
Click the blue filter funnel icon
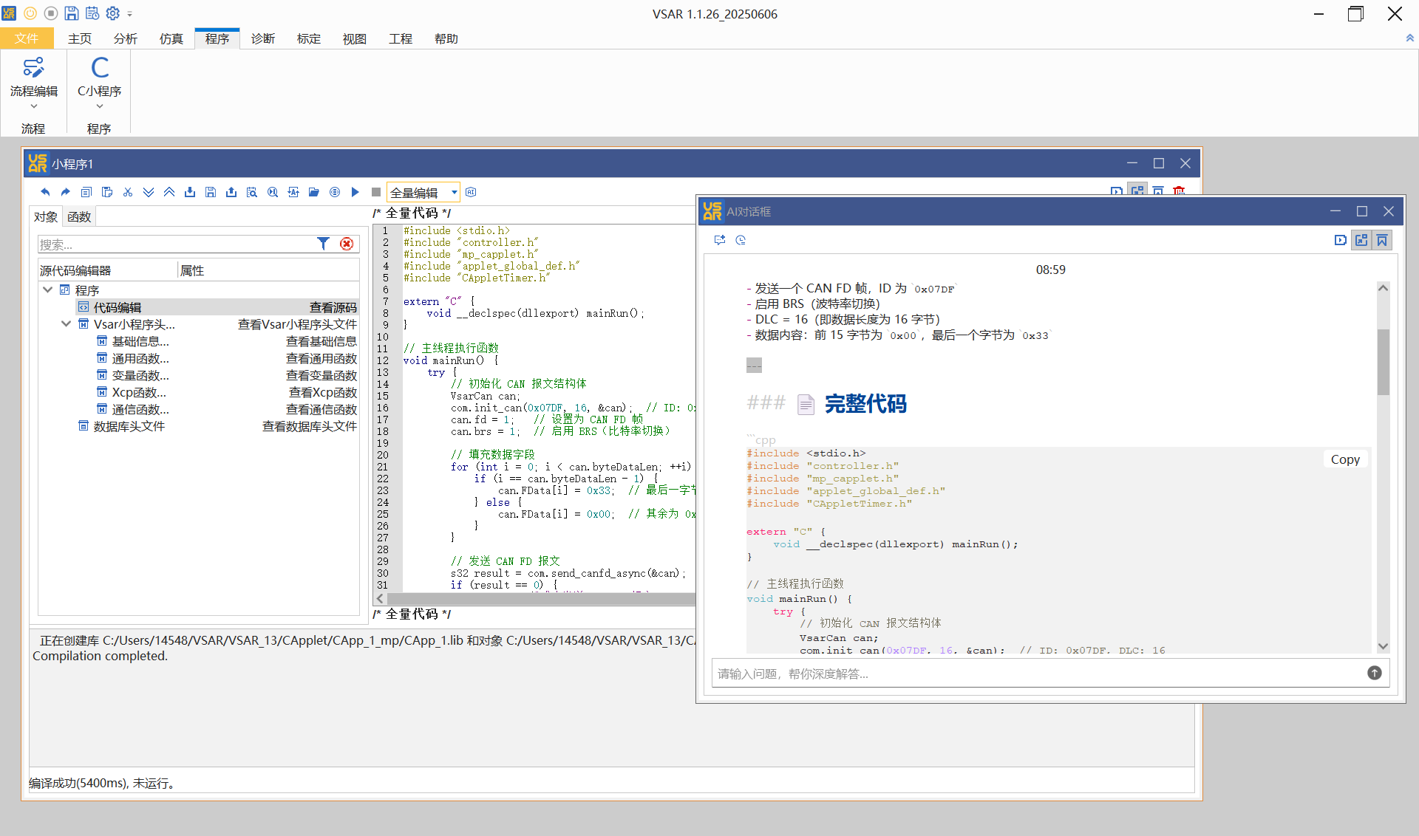coord(323,244)
